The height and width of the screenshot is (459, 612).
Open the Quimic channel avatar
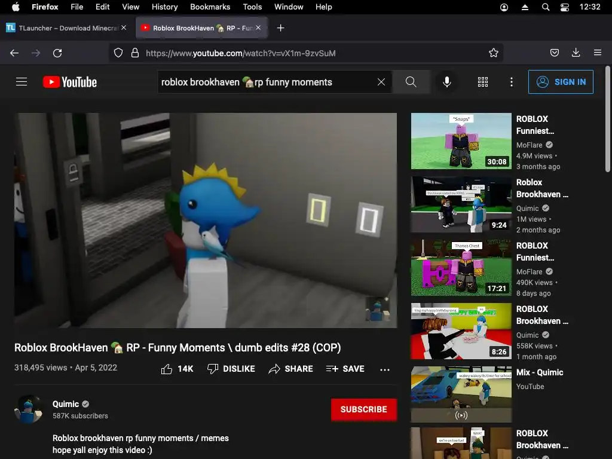pos(28,409)
